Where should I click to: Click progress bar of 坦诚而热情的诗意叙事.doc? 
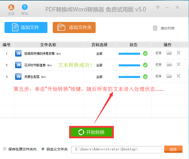click(129, 54)
